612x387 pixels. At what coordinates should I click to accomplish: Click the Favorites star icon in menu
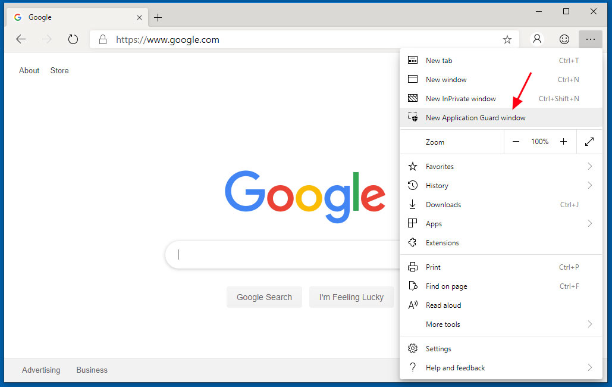[413, 167]
